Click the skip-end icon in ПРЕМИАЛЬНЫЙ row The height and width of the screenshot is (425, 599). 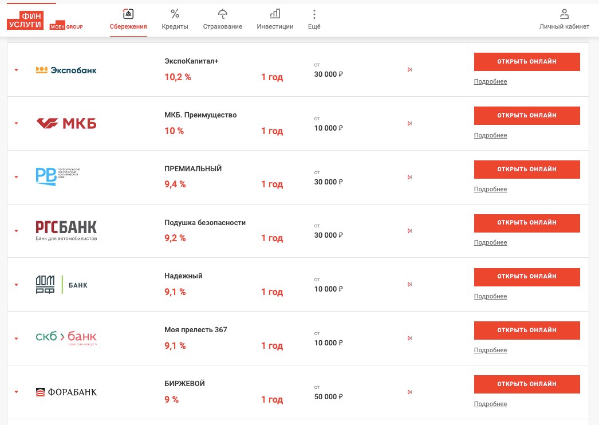pyautogui.click(x=409, y=178)
